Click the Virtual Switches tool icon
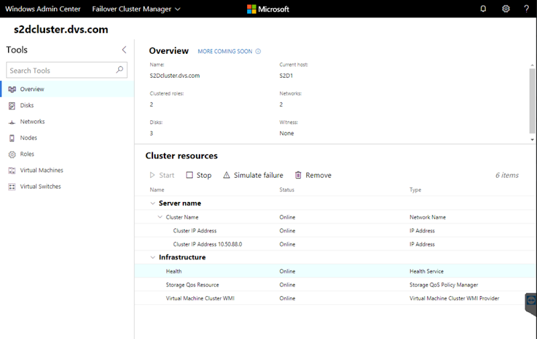 (x=12, y=187)
